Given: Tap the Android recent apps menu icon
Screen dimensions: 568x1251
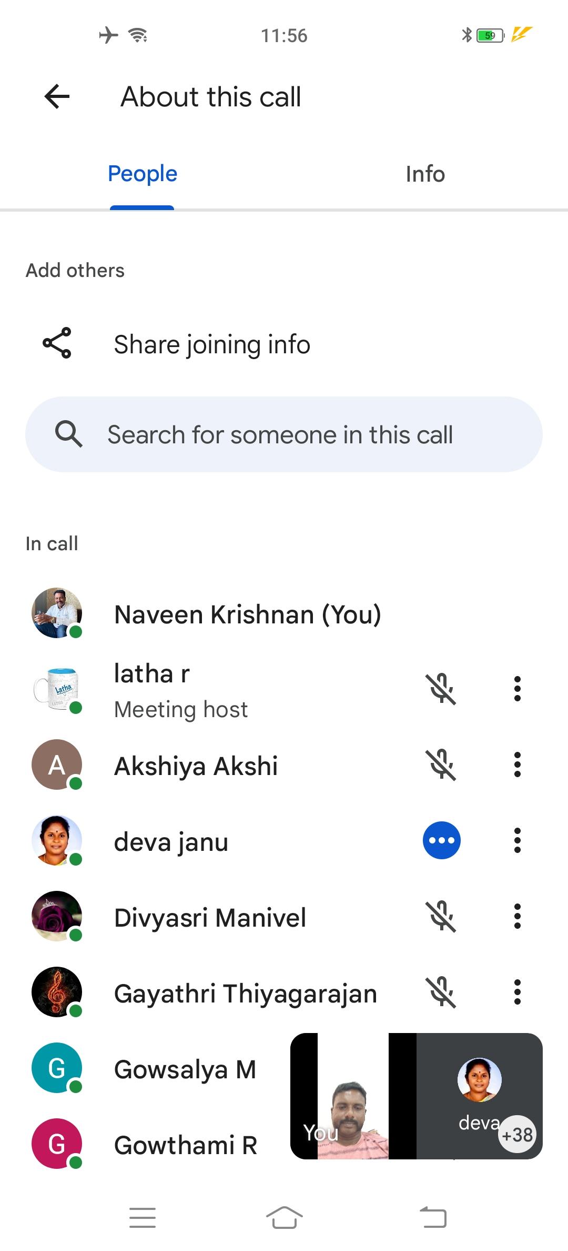Looking at the screenshot, I should pos(143,1217).
